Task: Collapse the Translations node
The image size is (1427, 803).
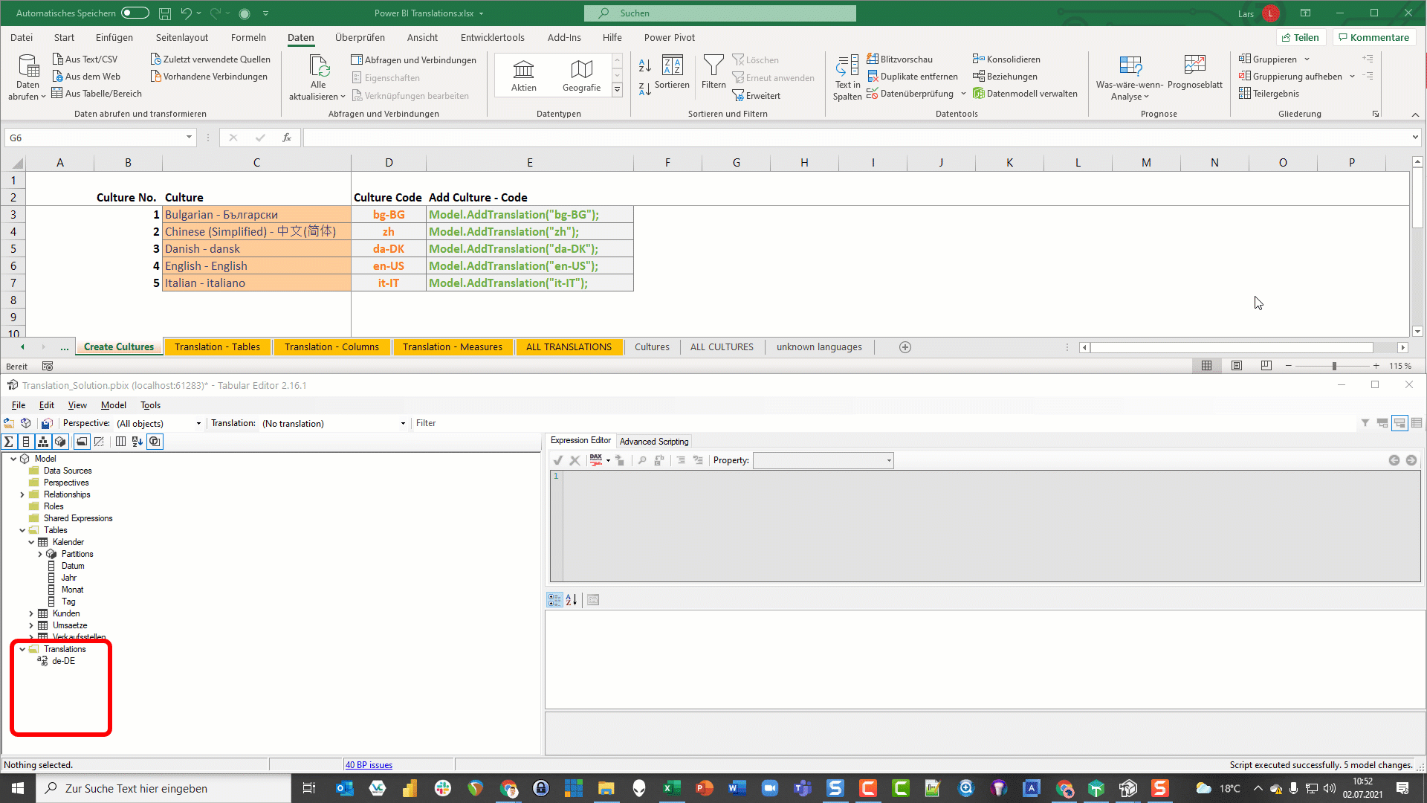Action: 22,649
